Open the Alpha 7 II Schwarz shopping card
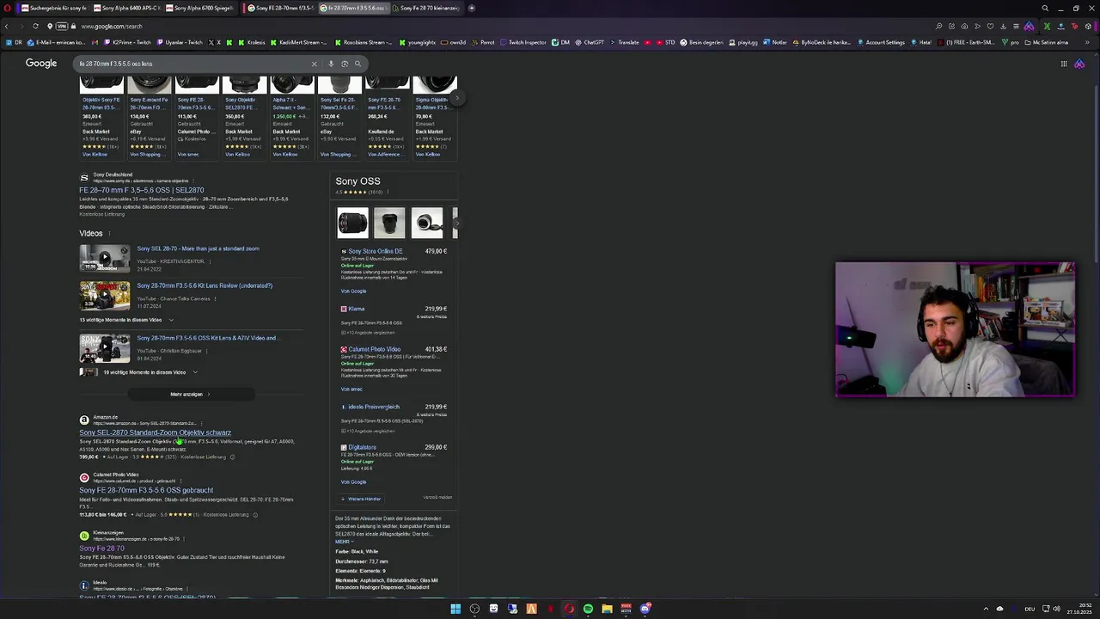Screen dimensions: 1100x619 292,117
